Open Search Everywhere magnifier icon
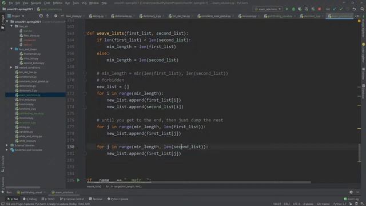366x206 pixels. 362,9
